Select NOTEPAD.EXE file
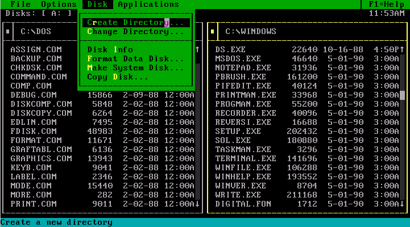Viewport: 410px width, 227px height. 308,68
